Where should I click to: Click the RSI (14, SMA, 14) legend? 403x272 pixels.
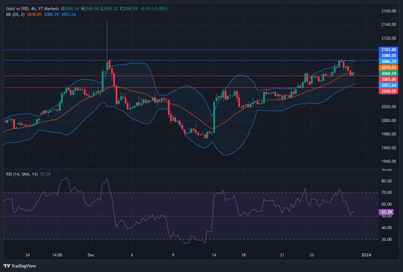(x=21, y=174)
